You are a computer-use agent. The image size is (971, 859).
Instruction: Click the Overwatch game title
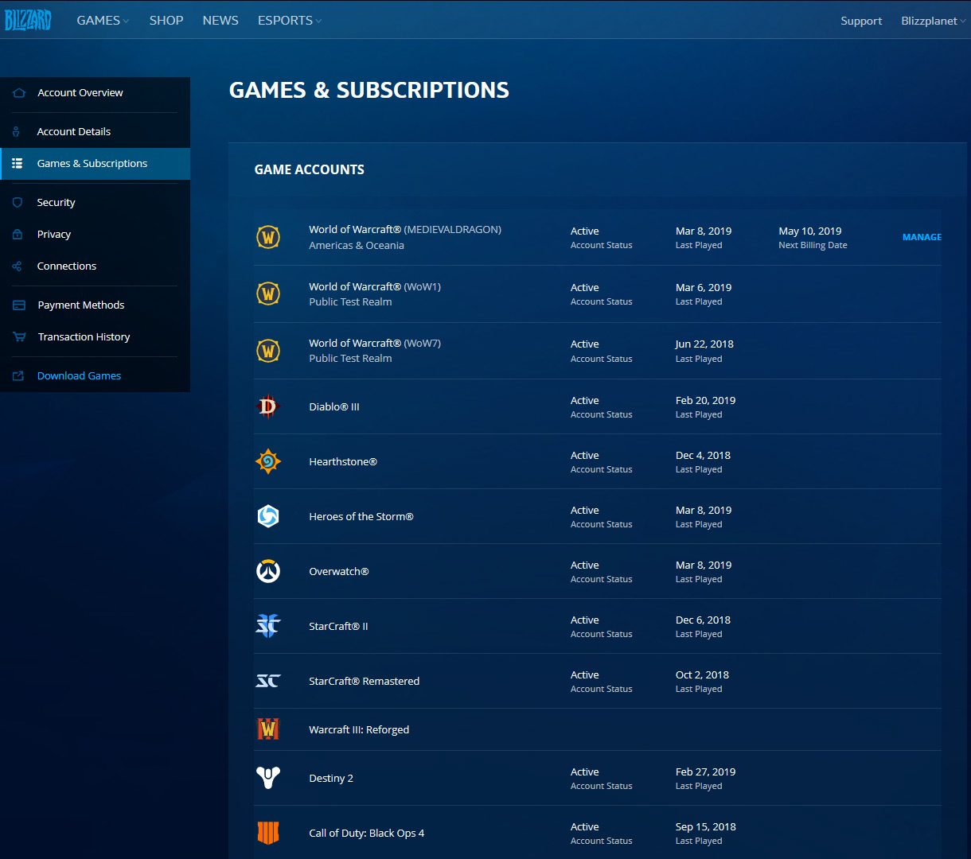(x=339, y=571)
